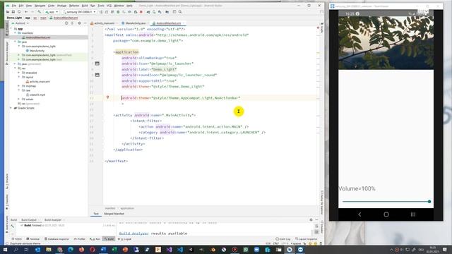Click the Save All toolbar icon
Screen dimensions: 452x254
(13, 12)
